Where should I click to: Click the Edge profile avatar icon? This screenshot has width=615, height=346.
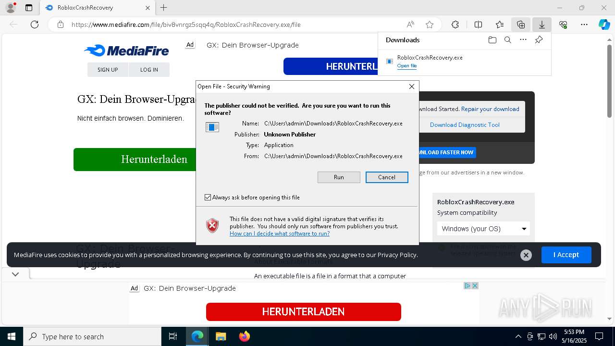tap(11, 8)
